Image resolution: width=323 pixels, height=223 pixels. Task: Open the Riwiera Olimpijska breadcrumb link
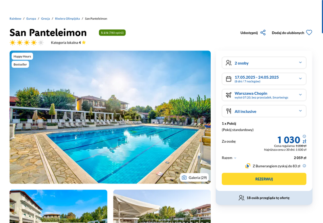click(x=67, y=19)
